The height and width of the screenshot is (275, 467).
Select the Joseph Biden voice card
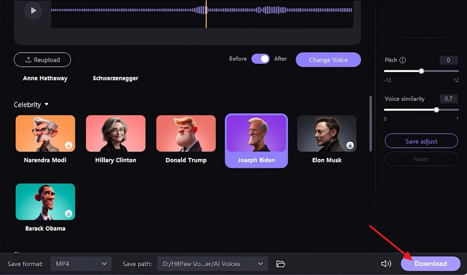tap(256, 141)
